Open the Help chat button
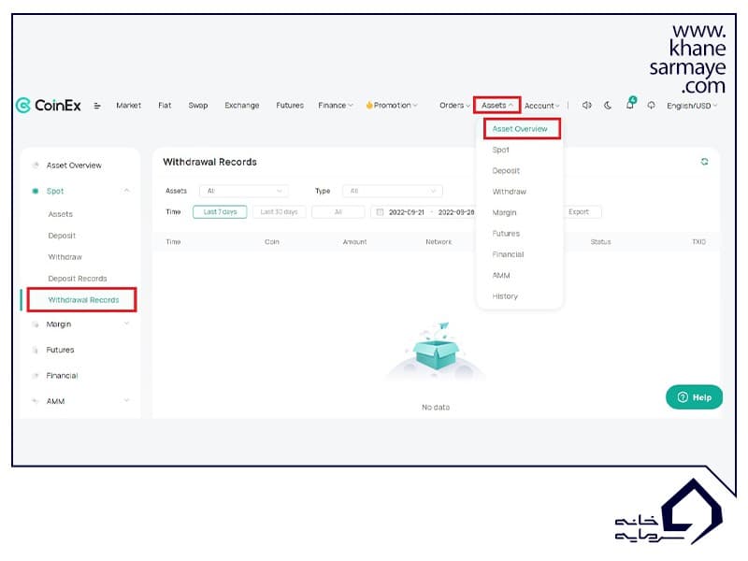 [x=694, y=397]
